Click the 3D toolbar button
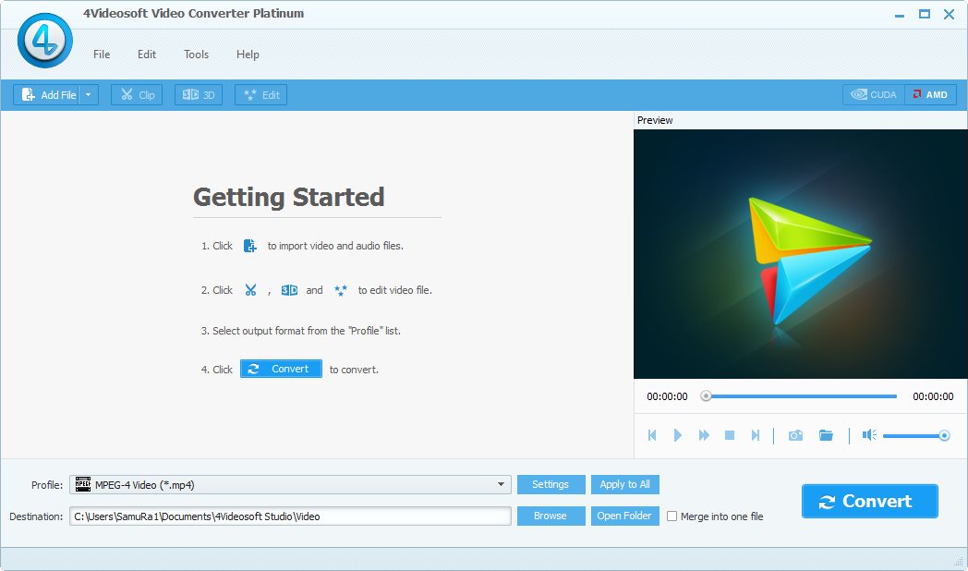Screen dimensions: 968x571 [199, 94]
